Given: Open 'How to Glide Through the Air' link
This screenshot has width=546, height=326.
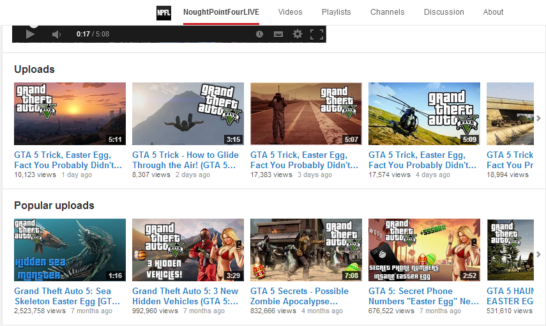Looking at the screenshot, I should pos(186,160).
